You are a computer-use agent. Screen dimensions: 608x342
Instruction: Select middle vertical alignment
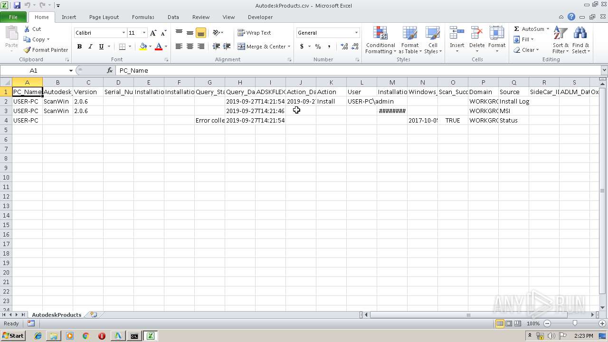click(190, 33)
